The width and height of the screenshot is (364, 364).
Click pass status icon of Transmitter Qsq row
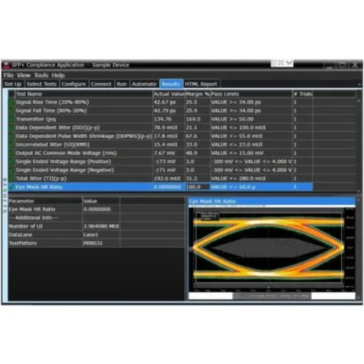pos(11,119)
